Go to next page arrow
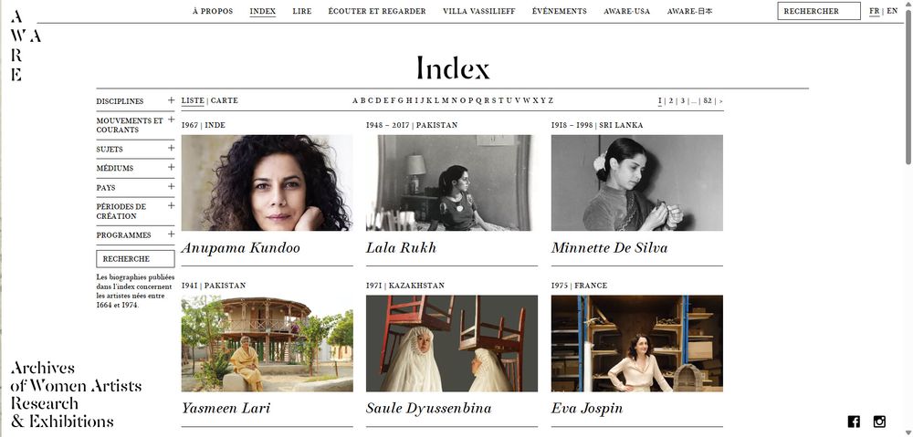Screen dimensions: 913x437 coord(721,101)
